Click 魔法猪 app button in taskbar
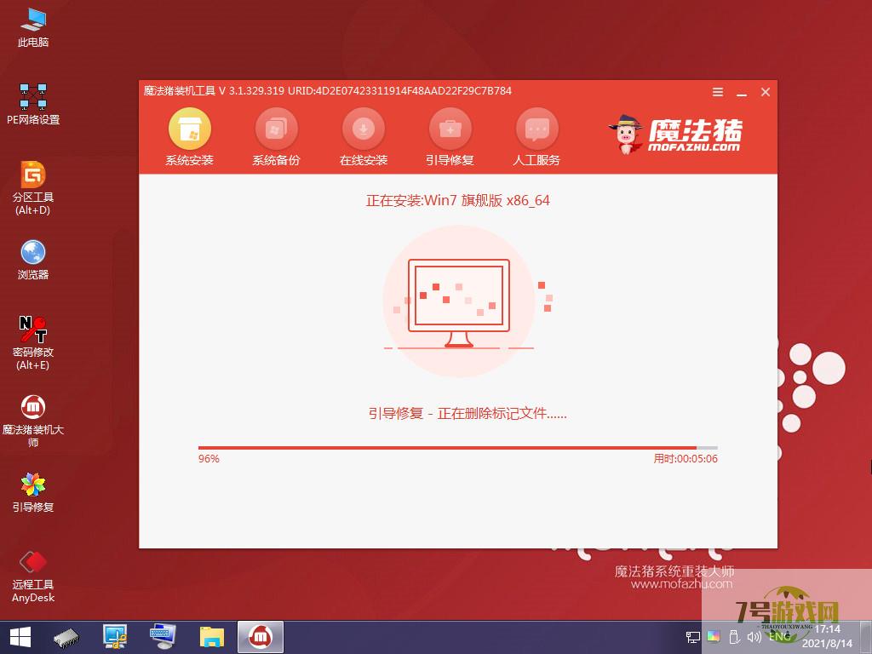 (x=261, y=637)
